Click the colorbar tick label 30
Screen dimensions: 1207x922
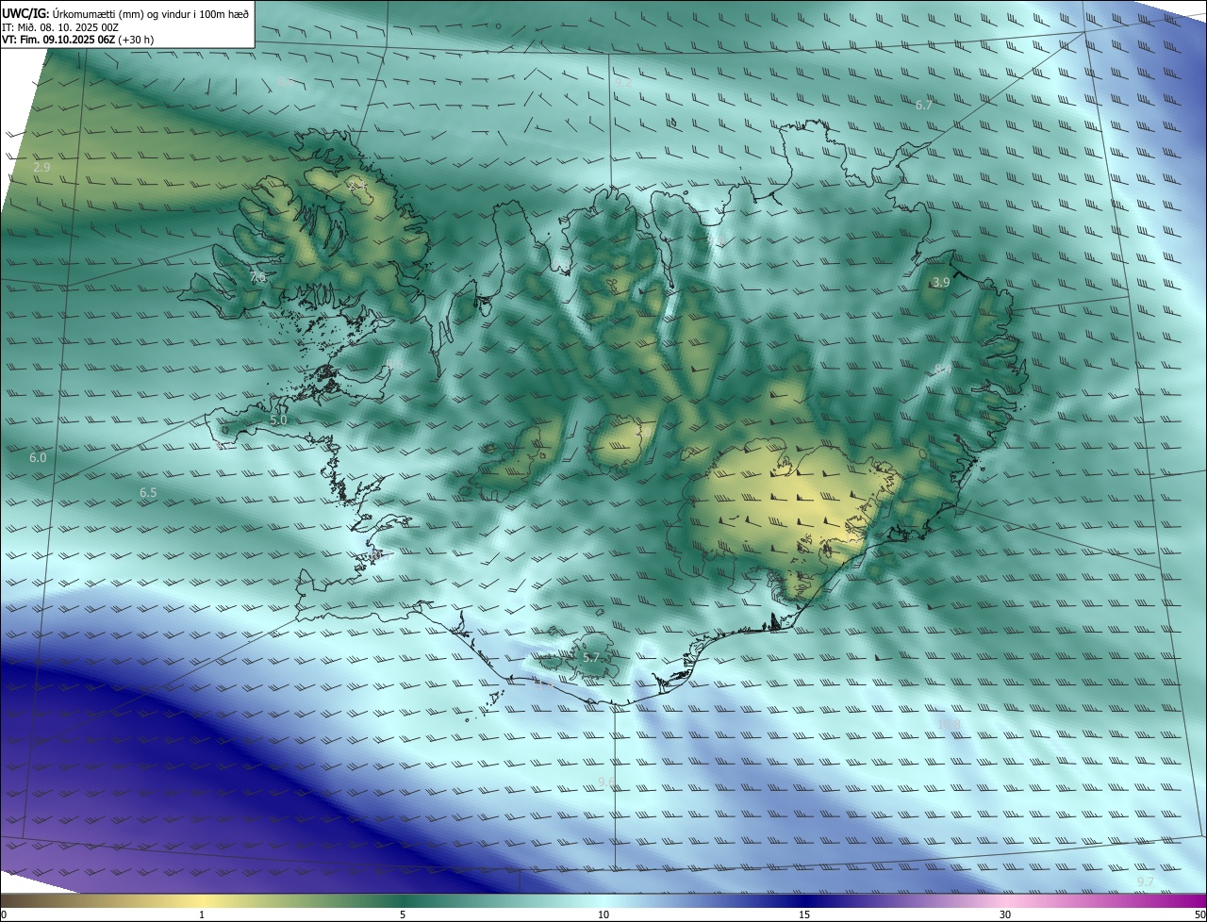[x=1005, y=914]
